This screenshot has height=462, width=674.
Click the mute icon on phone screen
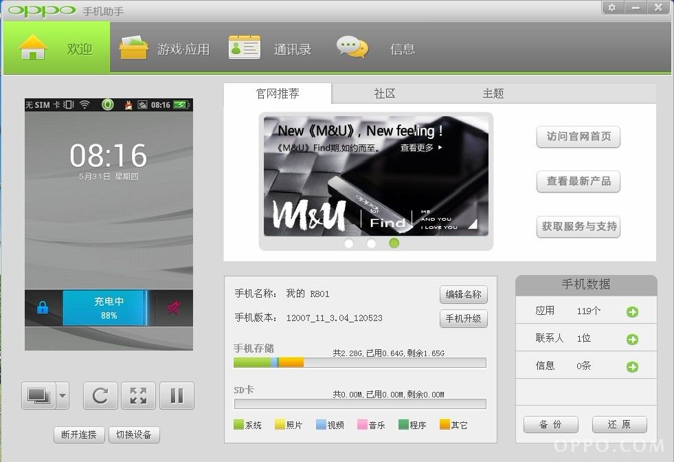tap(174, 307)
